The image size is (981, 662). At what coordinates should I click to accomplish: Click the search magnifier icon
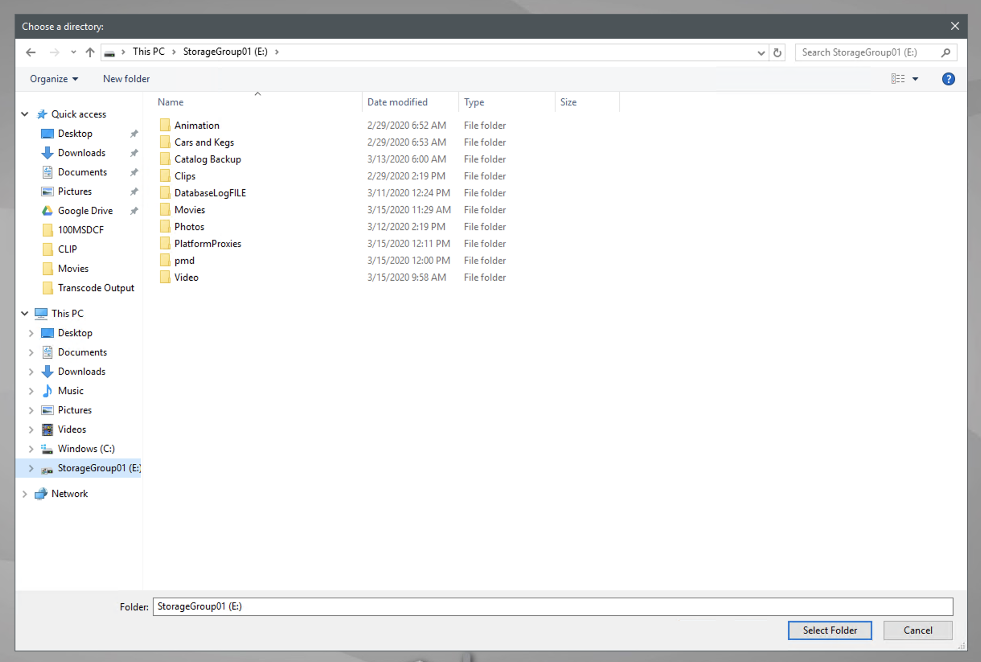946,52
